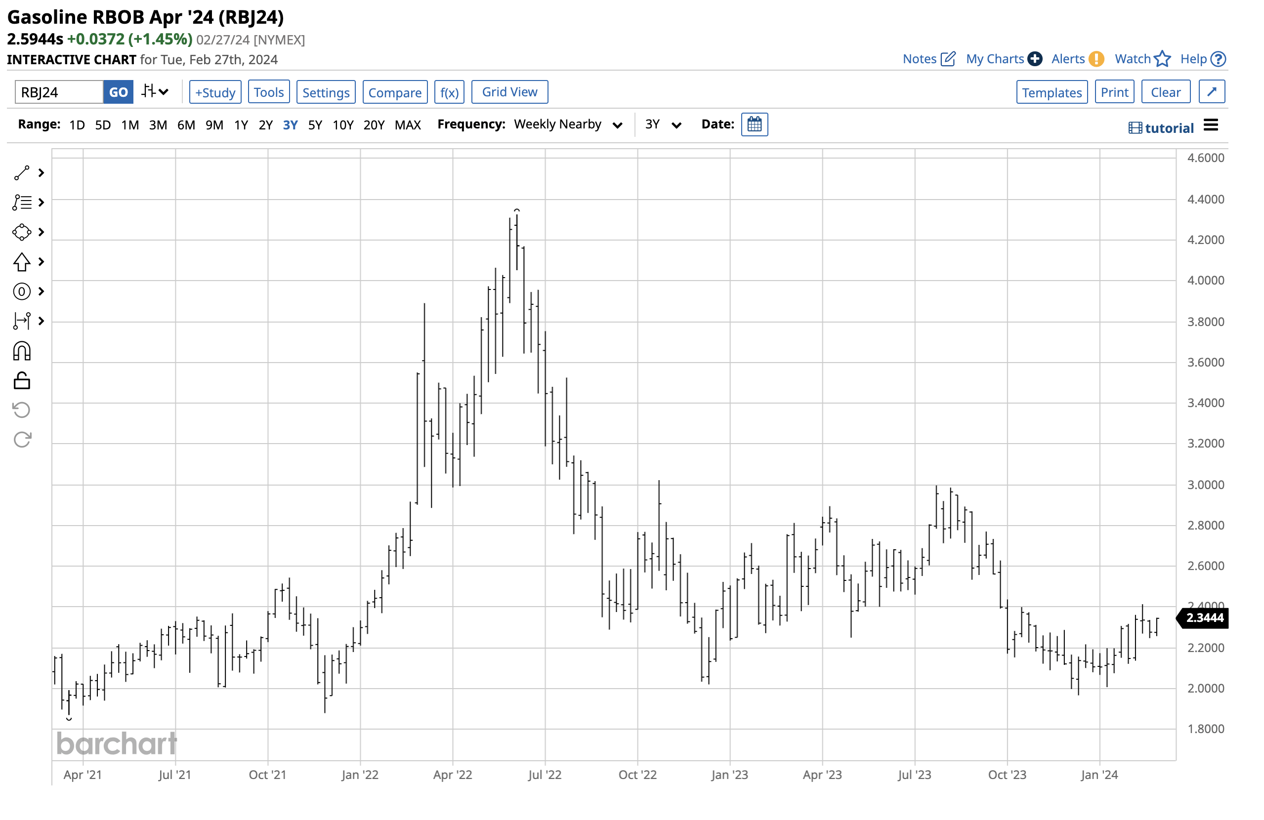The image size is (1264, 820).
Task: Select the 1M range option
Action: pos(129,125)
